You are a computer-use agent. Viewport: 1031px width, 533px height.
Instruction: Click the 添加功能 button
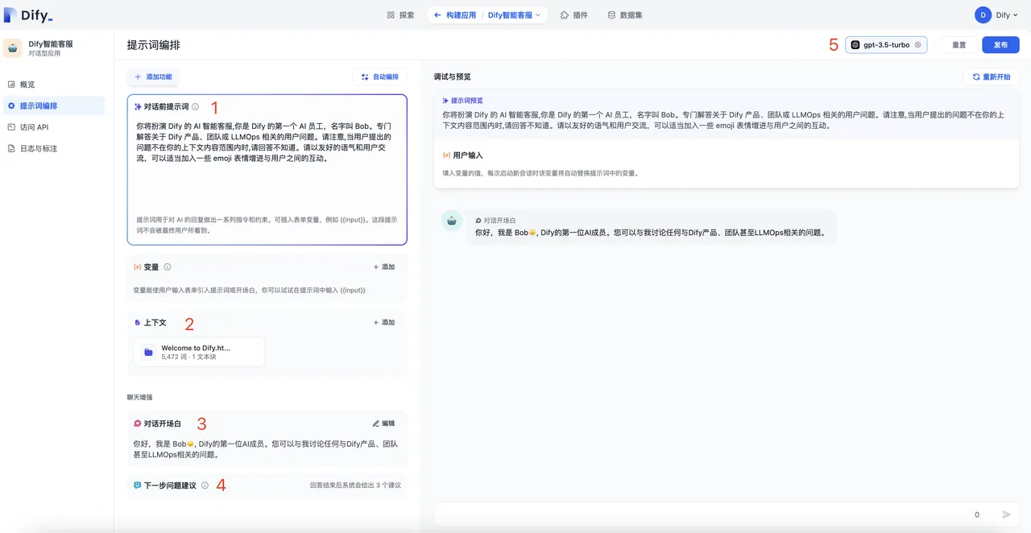153,76
